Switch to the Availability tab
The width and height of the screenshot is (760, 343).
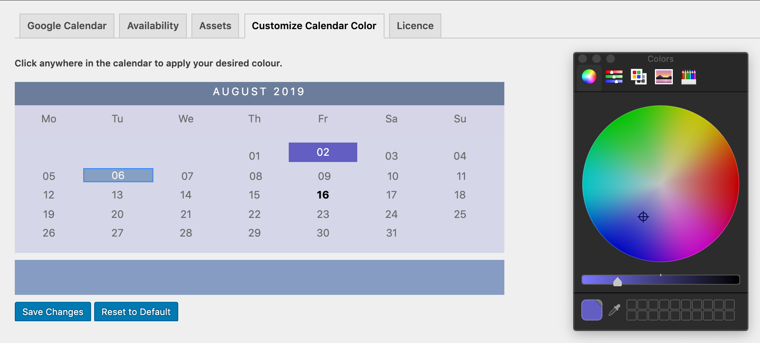pos(153,26)
